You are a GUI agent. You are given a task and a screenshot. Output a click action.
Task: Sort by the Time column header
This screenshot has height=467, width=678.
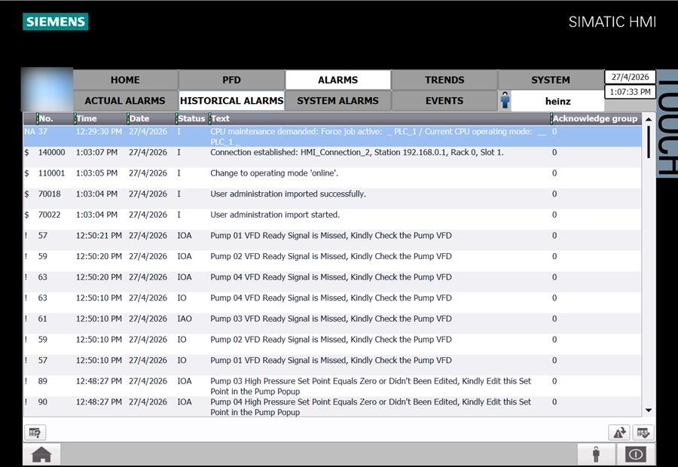100,118
